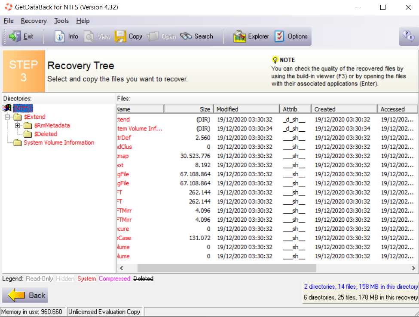Viewport: 419px width, 317px height.
Task: Click the struck-through Deleted legend label
Action: click(143, 278)
